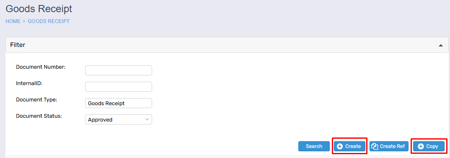Viewport: 450px width, 158px height.
Task: Open the Document Status dropdown
Action: (119, 119)
